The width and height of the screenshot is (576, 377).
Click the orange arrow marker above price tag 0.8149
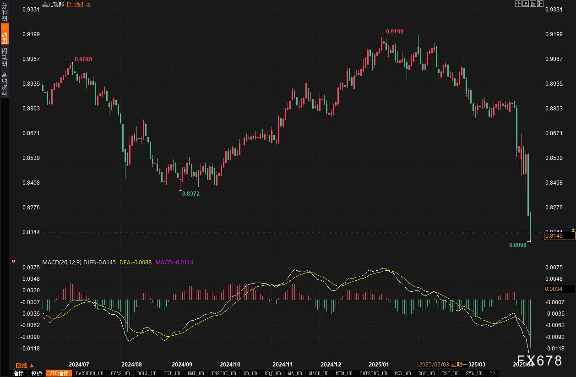[x=573, y=230]
